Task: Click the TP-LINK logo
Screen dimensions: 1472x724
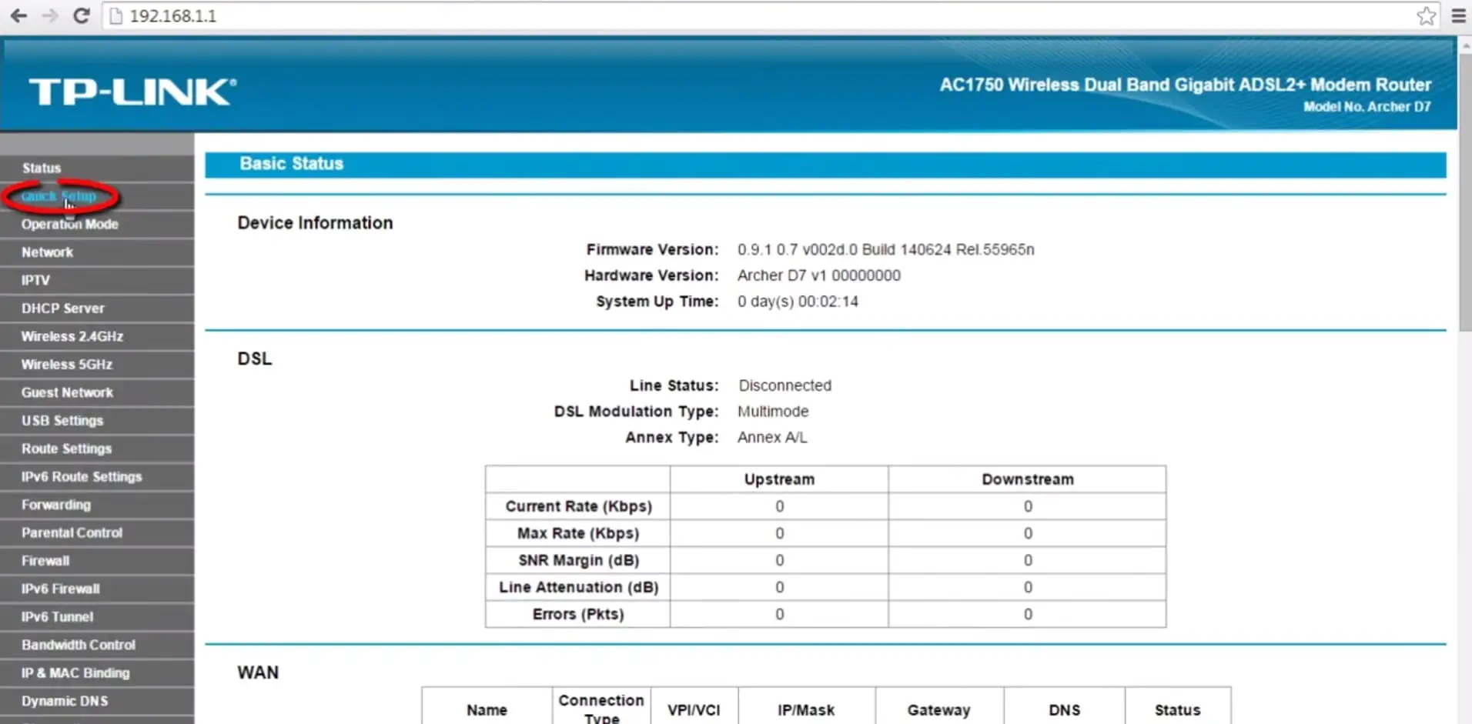Action: pyautogui.click(x=131, y=90)
